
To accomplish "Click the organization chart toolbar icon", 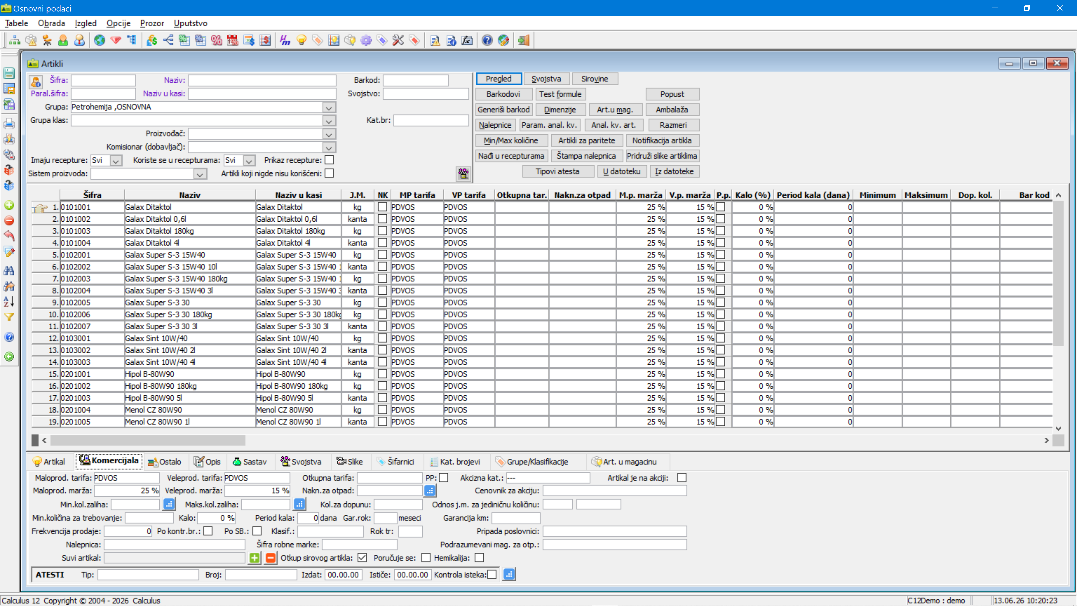I will click(x=15, y=40).
